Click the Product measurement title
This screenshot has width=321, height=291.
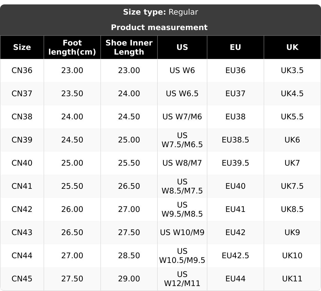click(159, 28)
